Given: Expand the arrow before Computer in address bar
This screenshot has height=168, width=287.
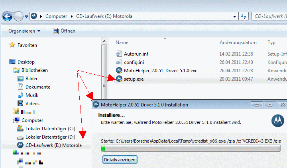Looking at the screenshot, I should click(41, 16).
